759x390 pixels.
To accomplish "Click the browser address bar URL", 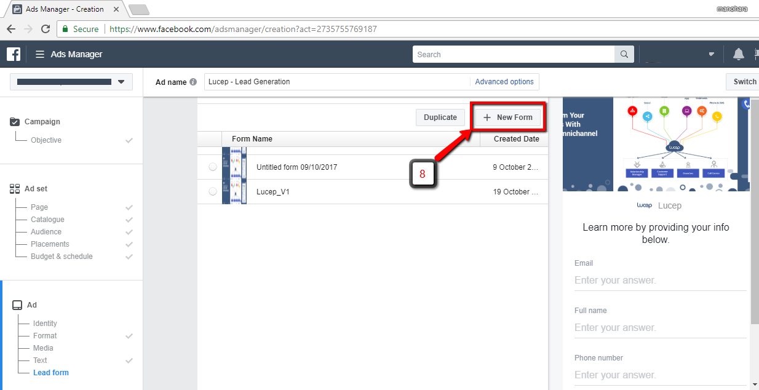I will pos(243,29).
